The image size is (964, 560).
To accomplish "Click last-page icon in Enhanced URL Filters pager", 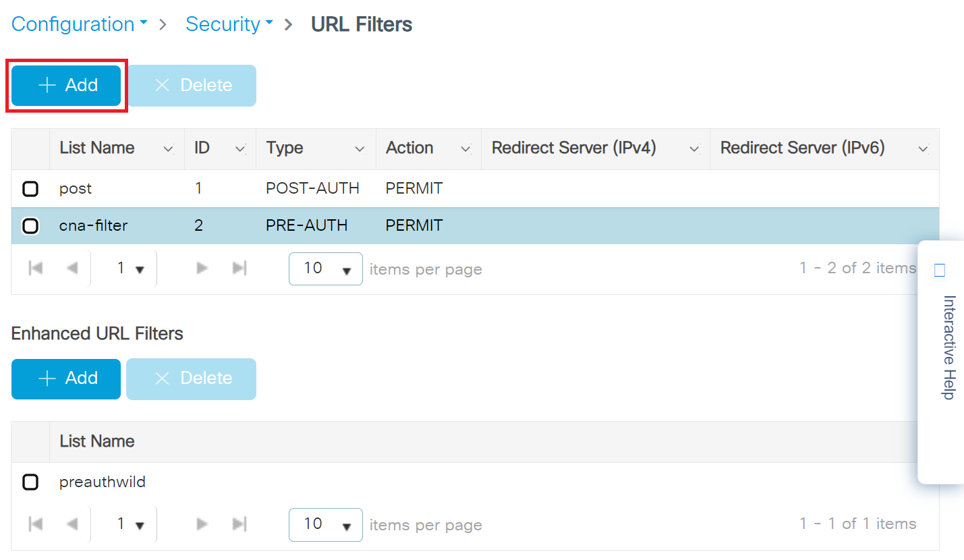I will click(x=239, y=524).
